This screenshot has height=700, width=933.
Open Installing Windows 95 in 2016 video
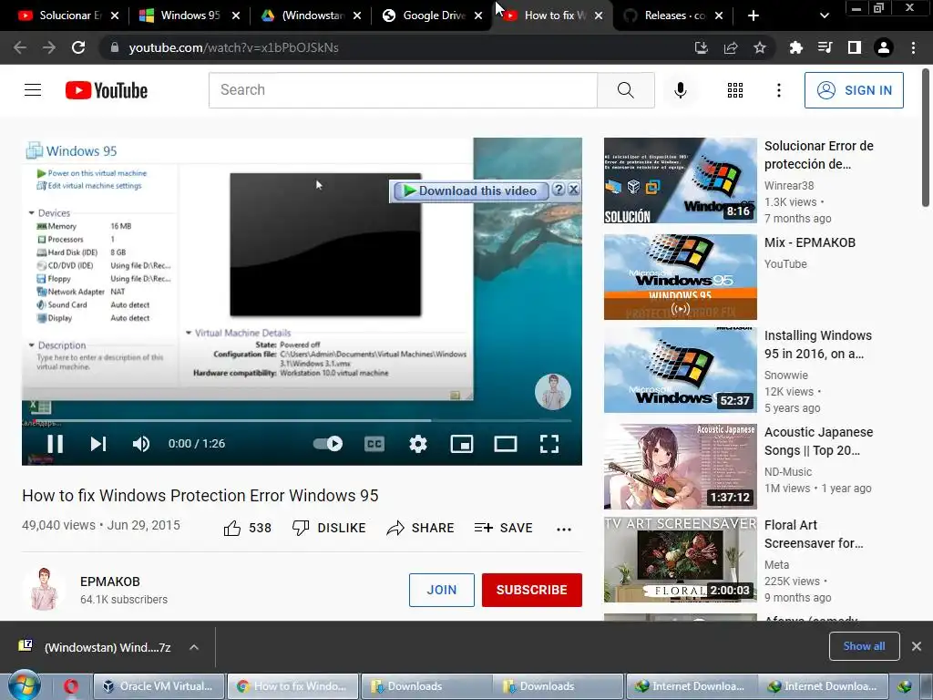[680, 370]
